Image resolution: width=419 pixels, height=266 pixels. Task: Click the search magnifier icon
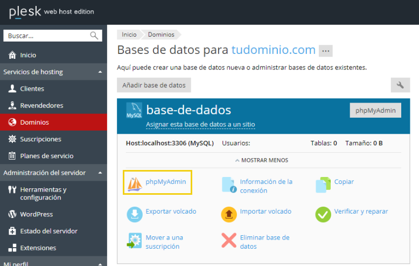click(94, 36)
